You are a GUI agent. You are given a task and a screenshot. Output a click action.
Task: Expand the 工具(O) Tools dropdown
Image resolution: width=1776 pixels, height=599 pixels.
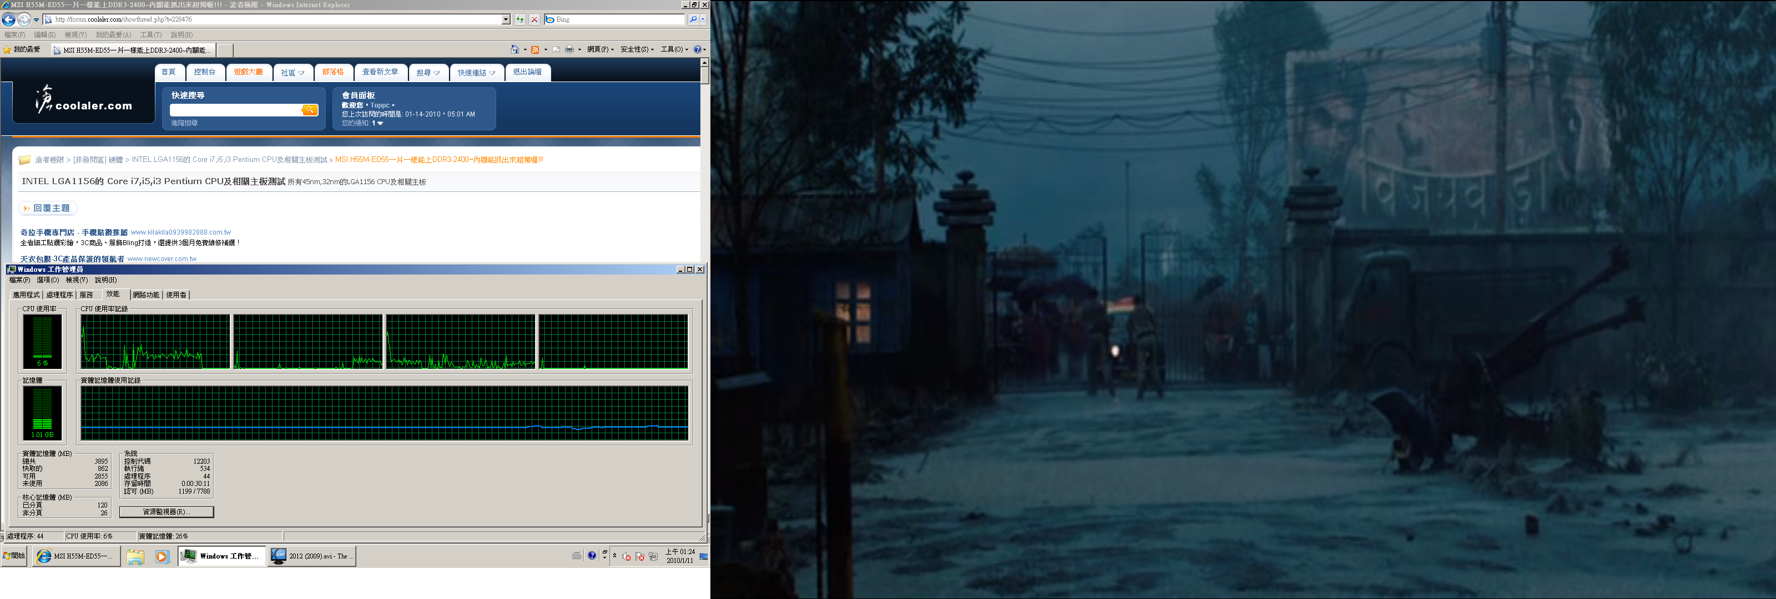click(674, 49)
